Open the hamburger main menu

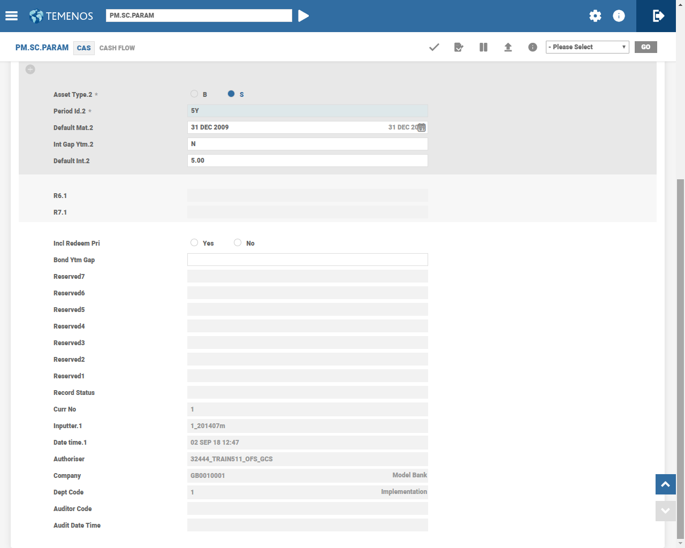point(11,16)
